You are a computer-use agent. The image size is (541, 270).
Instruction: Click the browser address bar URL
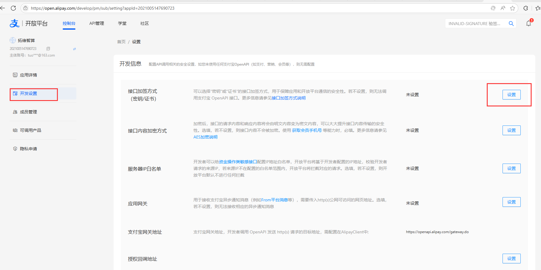pyautogui.click(x=103, y=8)
